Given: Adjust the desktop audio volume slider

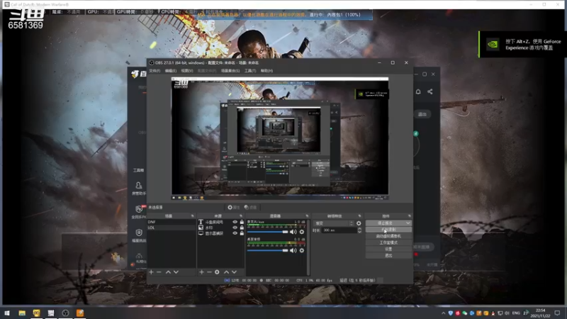Looking at the screenshot, I should [268, 250].
